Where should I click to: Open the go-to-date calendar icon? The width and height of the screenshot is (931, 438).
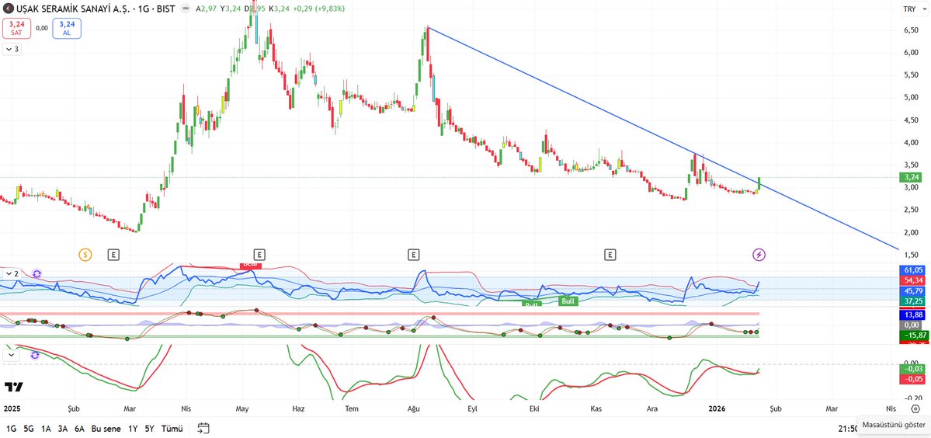203,429
